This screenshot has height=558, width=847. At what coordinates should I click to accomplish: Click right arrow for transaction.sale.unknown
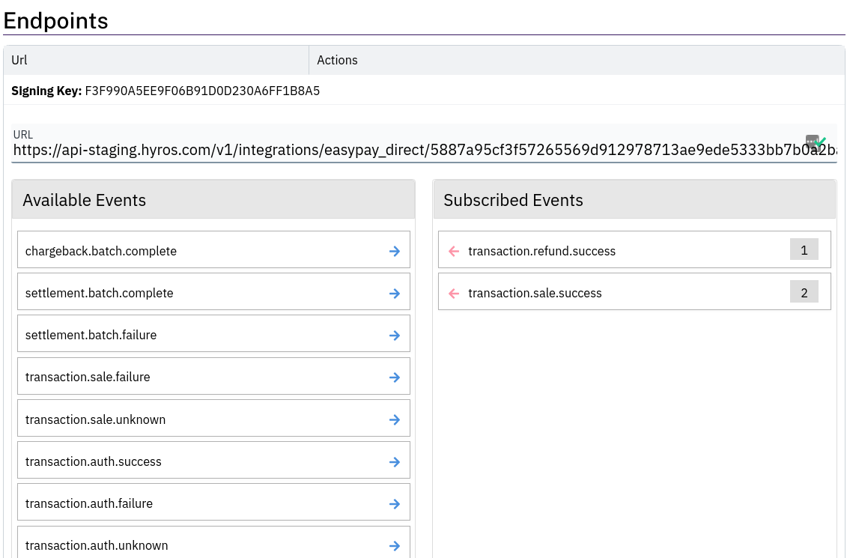[x=395, y=419]
